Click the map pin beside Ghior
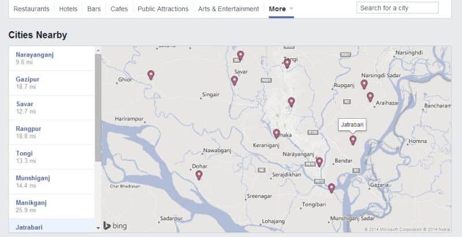Screen dimensions: 462x237 tap(151, 75)
